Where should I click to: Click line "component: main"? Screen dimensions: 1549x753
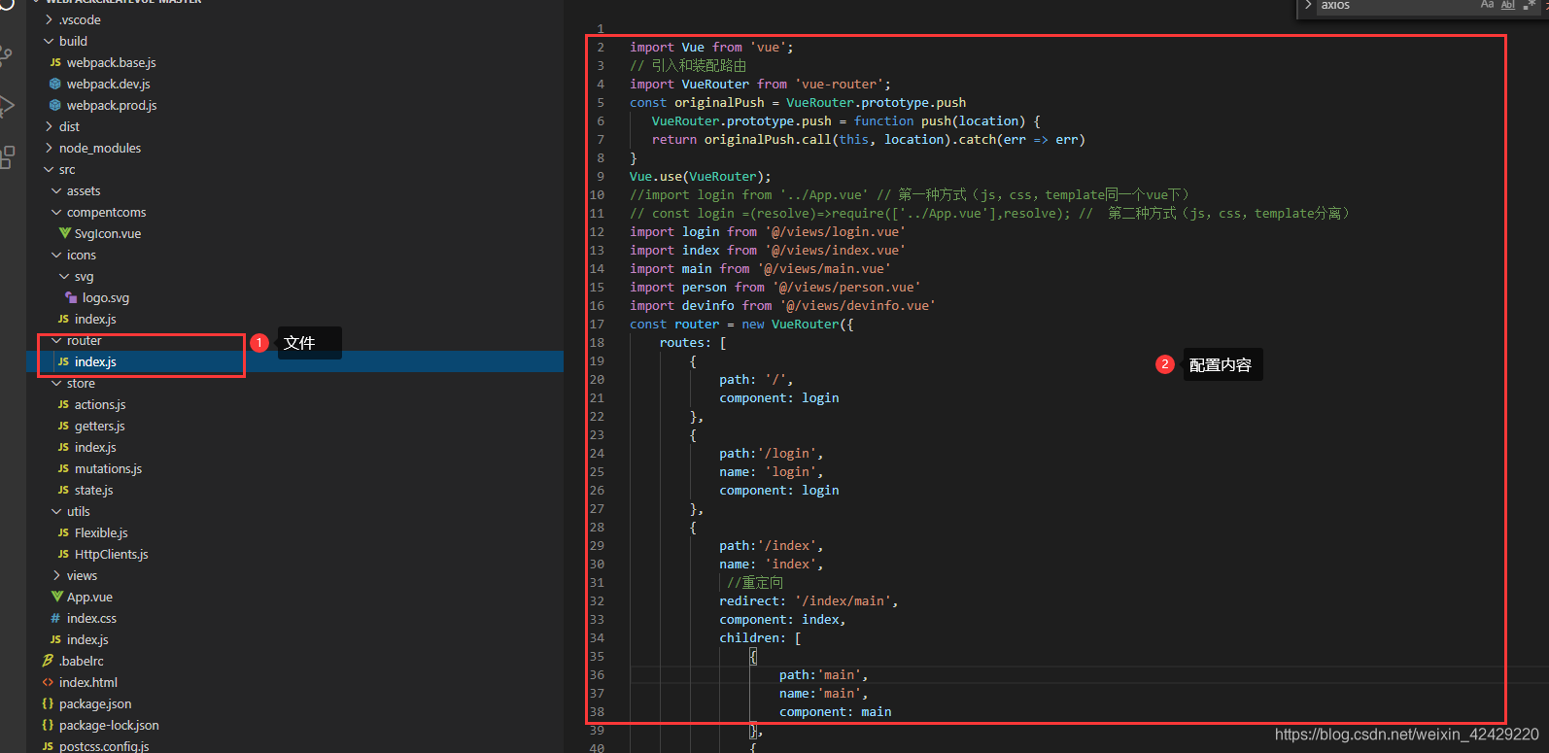pyautogui.click(x=835, y=711)
